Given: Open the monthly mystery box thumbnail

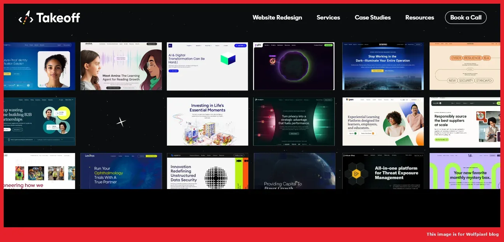Looking at the screenshot, I should click(465, 171).
